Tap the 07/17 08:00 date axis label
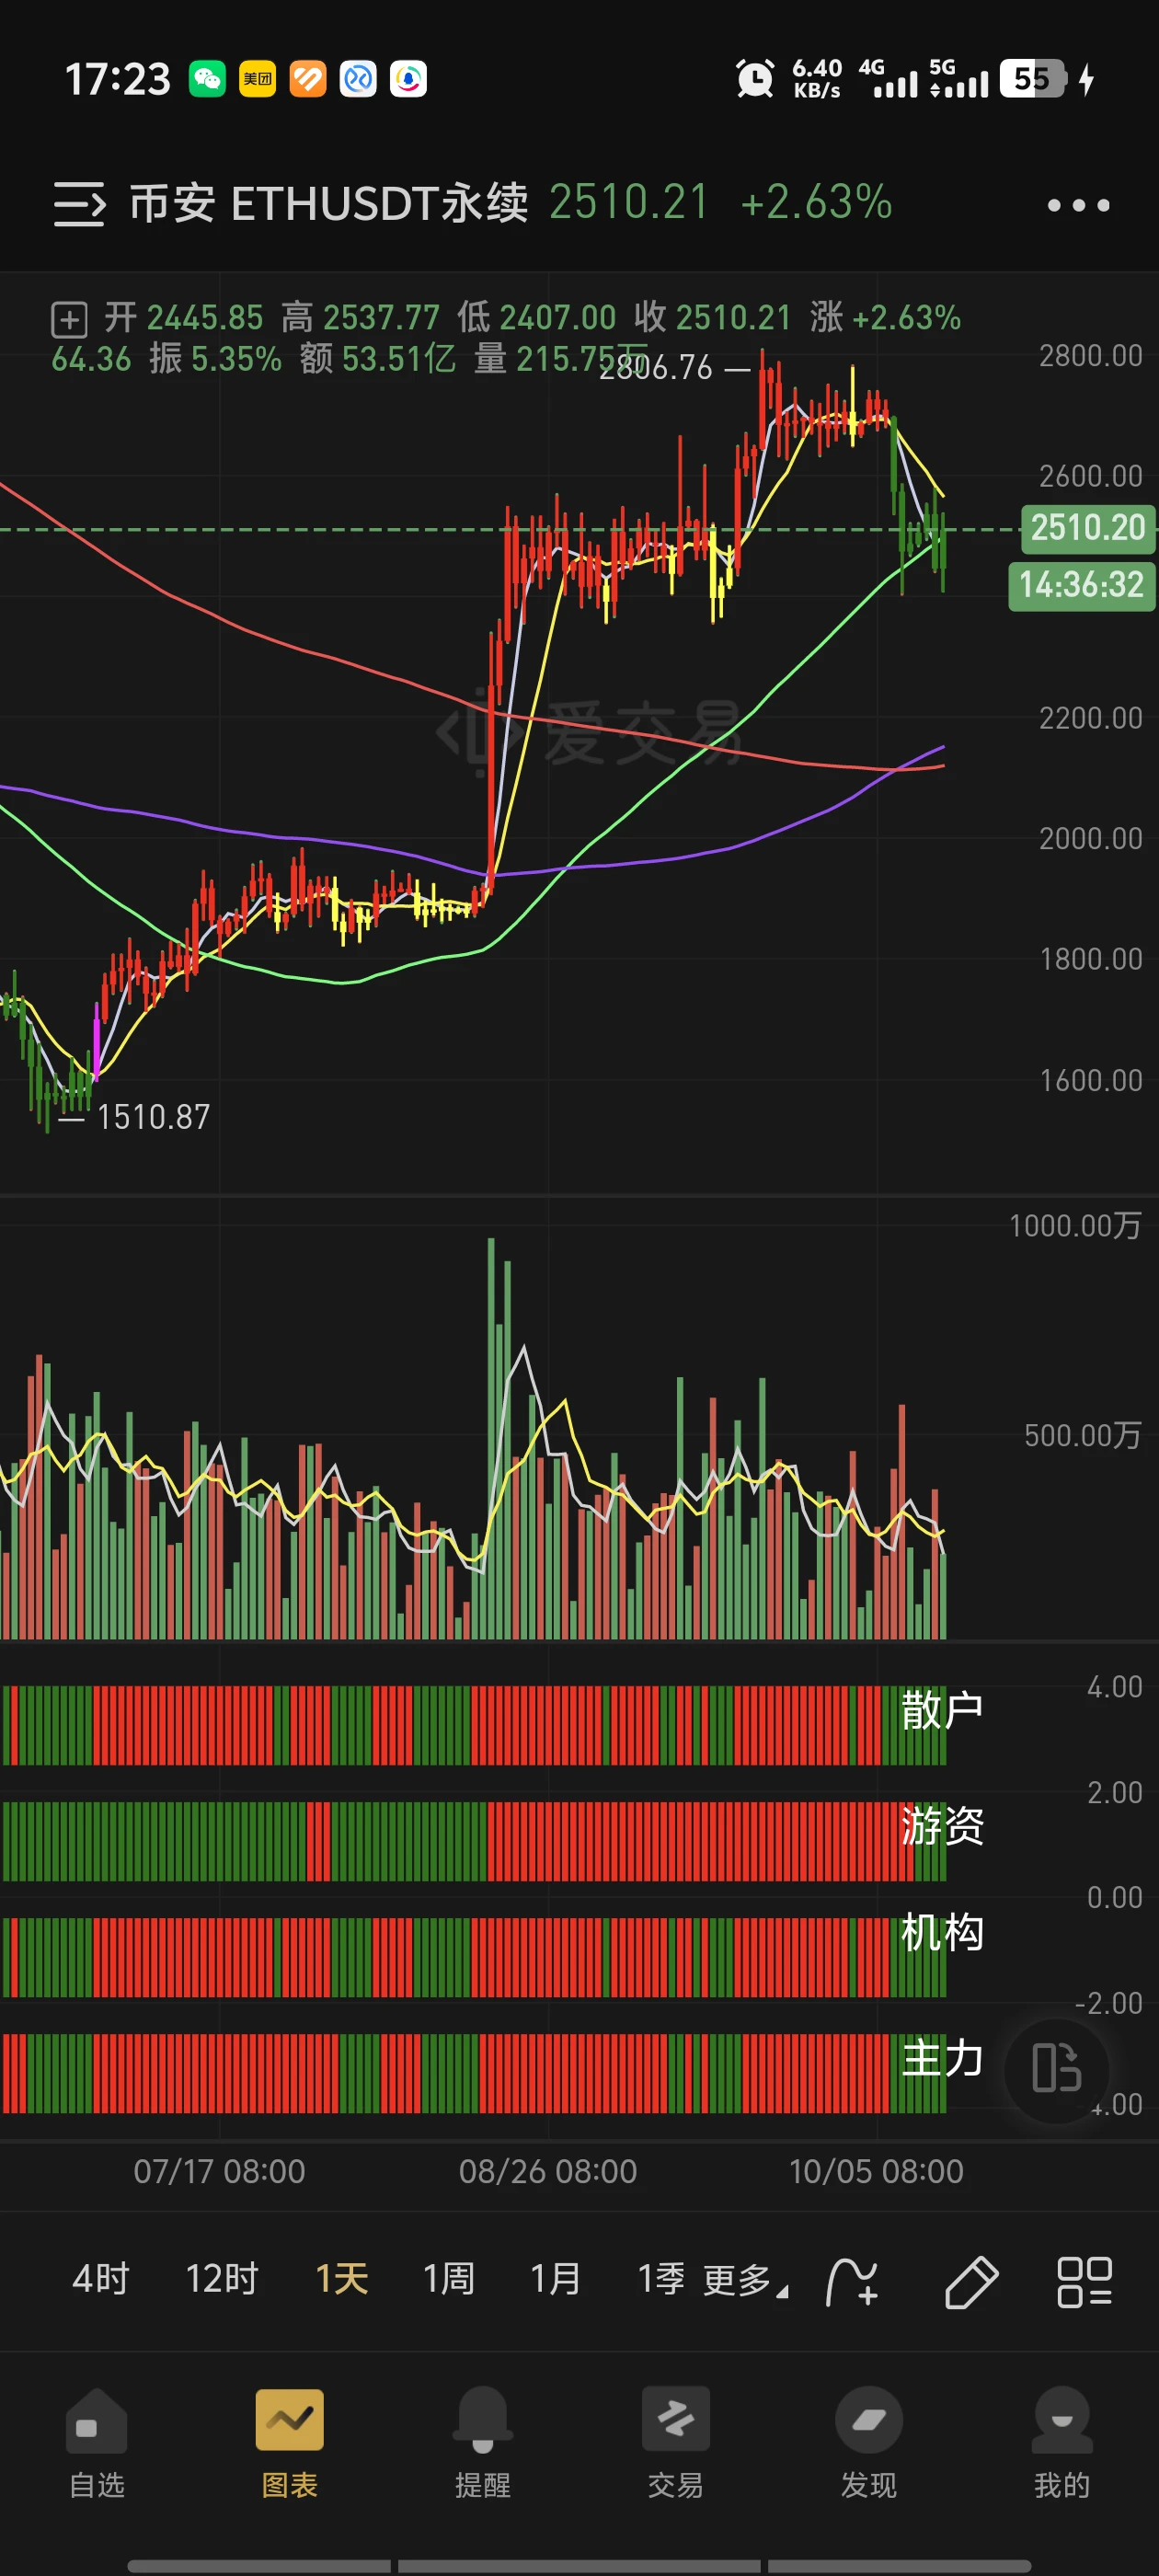This screenshot has width=1159, height=2576. (x=220, y=2171)
